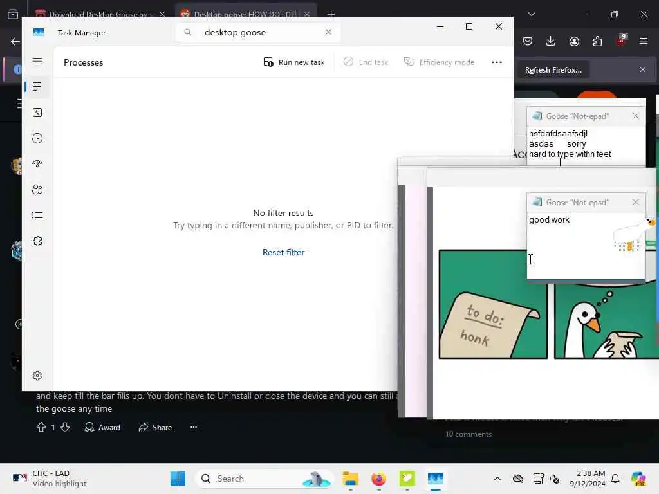Image resolution: width=659 pixels, height=494 pixels.
Task: Open Windows Start menu
Action: (178, 479)
